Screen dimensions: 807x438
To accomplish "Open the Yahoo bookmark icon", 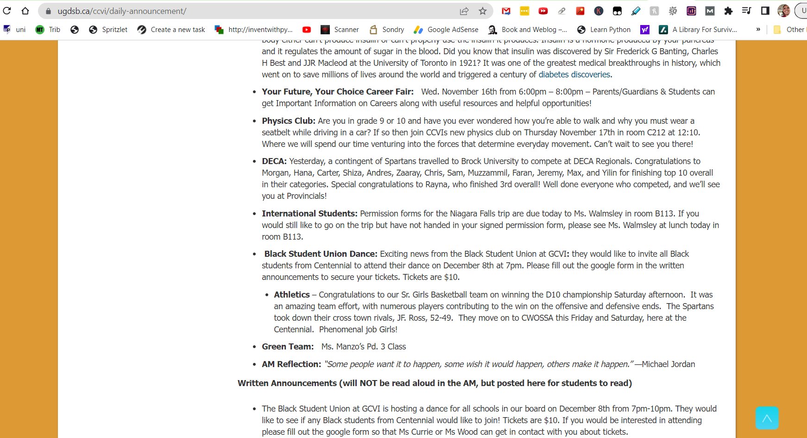I will pyautogui.click(x=645, y=30).
